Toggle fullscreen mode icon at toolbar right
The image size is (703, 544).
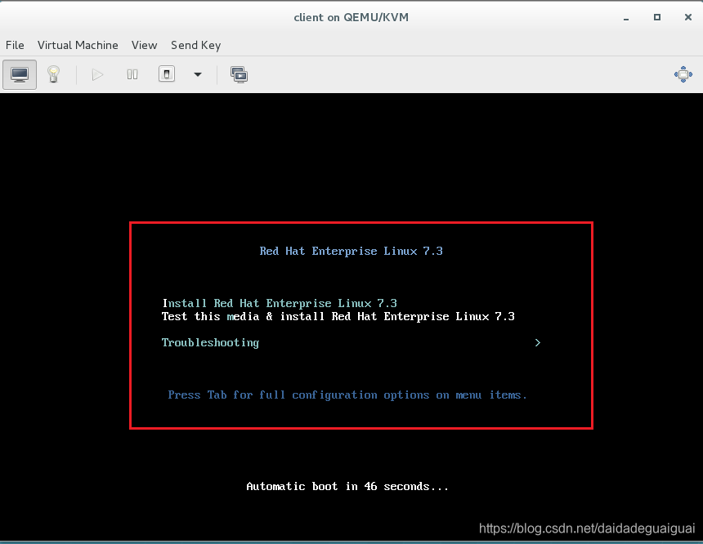(x=683, y=74)
